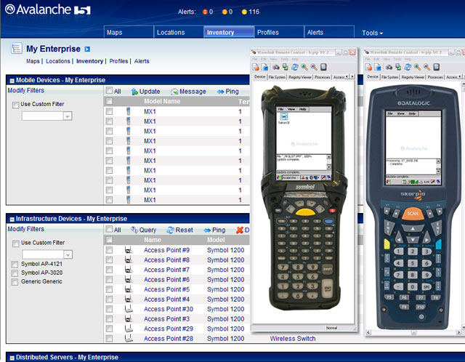Open the Tools dropdown menu

tap(372, 33)
